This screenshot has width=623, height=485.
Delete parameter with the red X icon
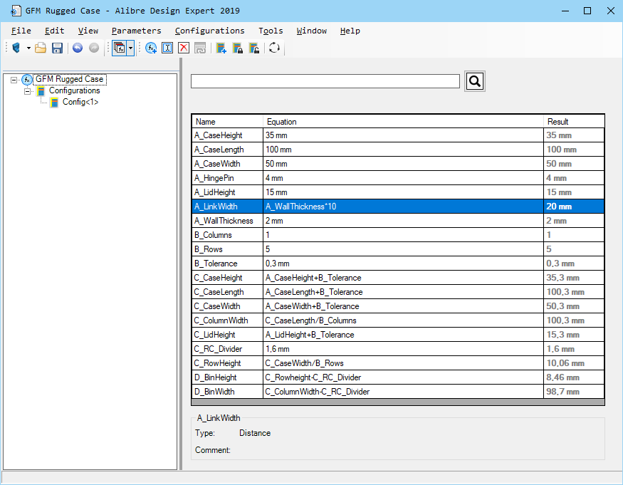[x=184, y=48]
